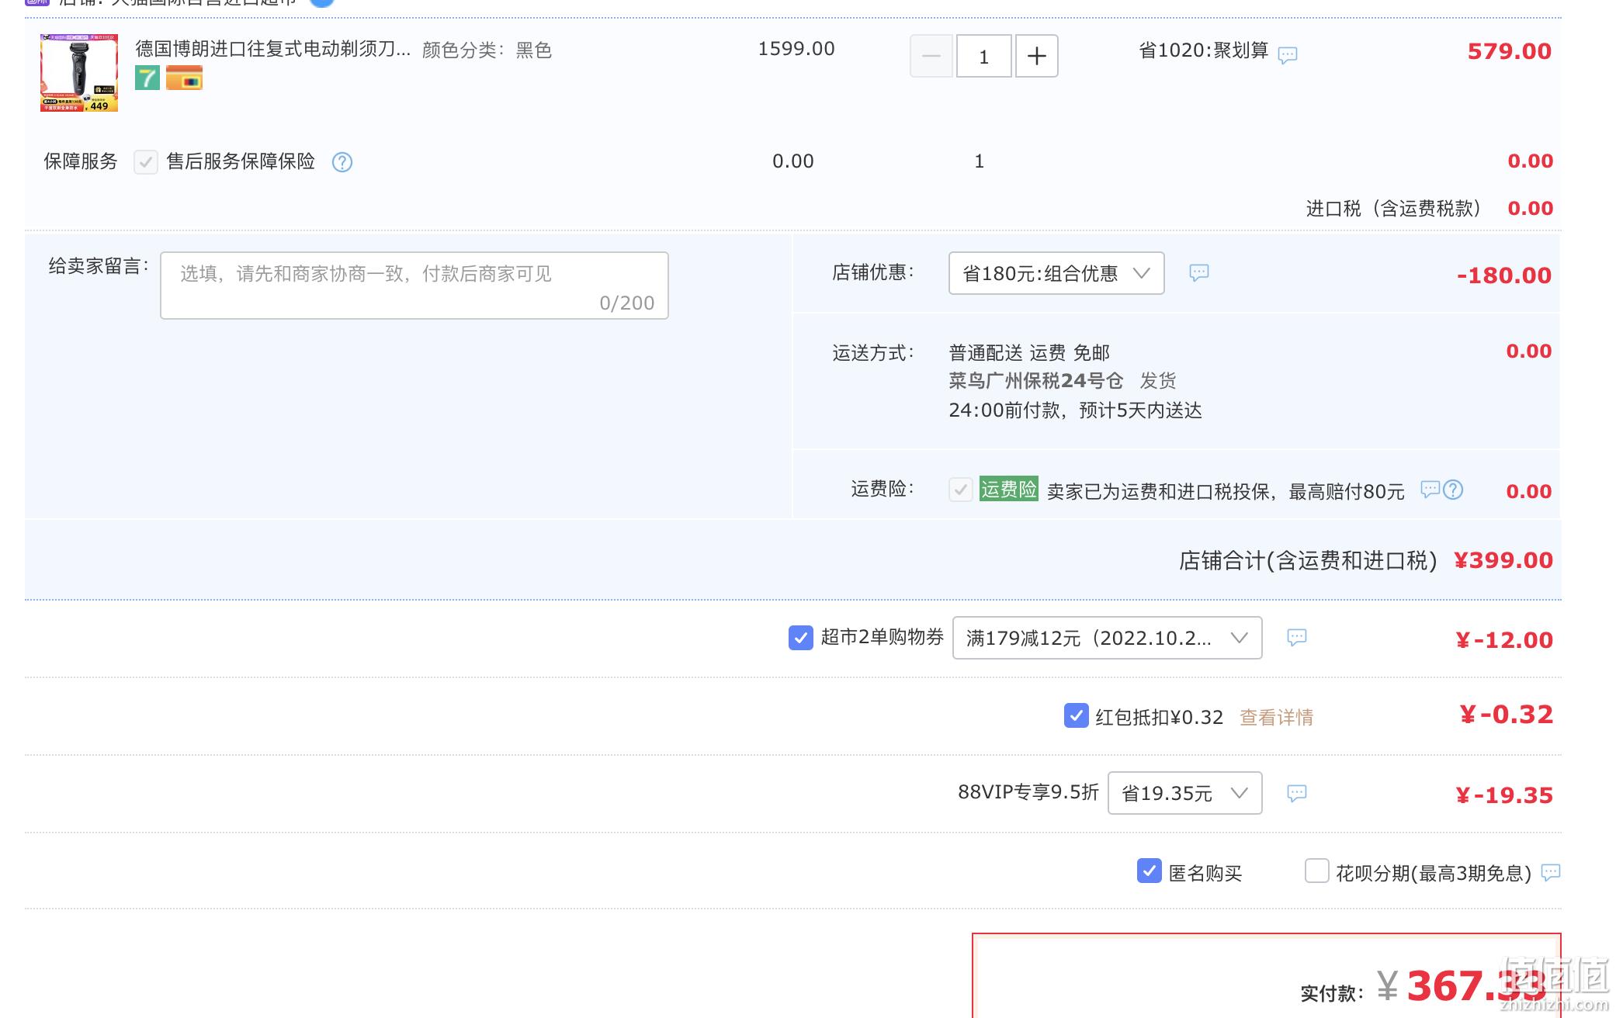
Task: Click the 省1020:聚划算 discount text
Action: pyautogui.click(x=1203, y=50)
